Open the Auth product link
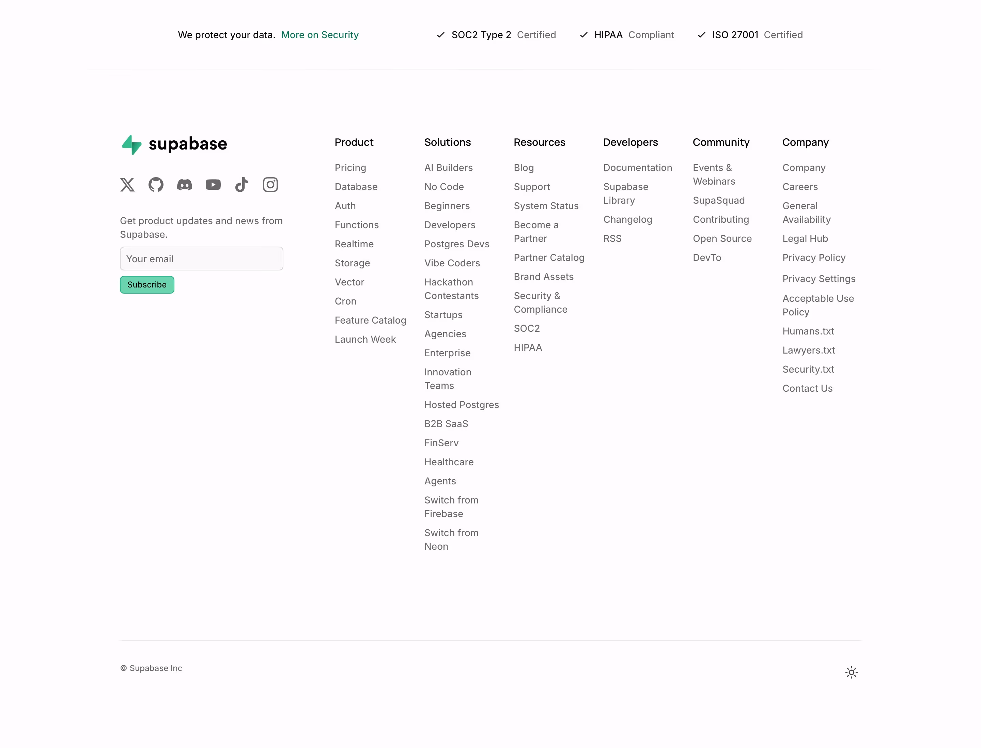This screenshot has width=981, height=748. (x=345, y=206)
